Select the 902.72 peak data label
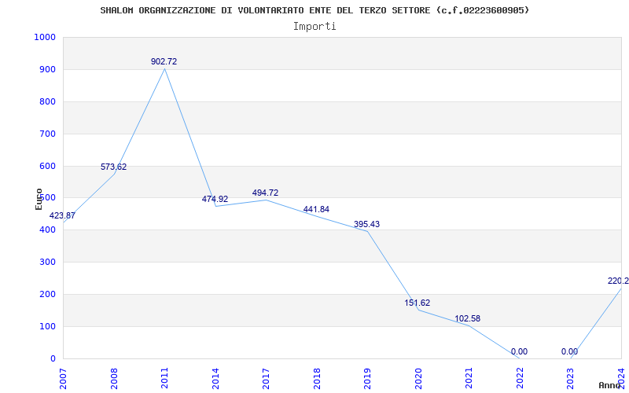 (x=164, y=62)
